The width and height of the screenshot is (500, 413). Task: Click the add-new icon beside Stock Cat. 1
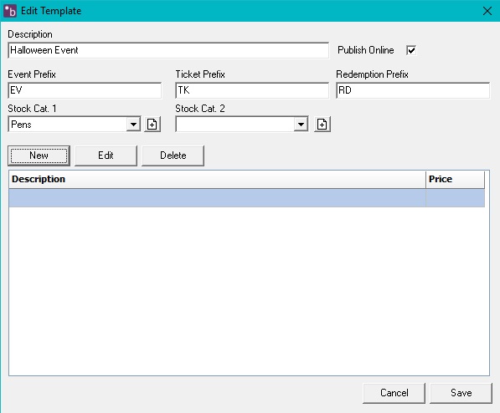click(x=152, y=125)
